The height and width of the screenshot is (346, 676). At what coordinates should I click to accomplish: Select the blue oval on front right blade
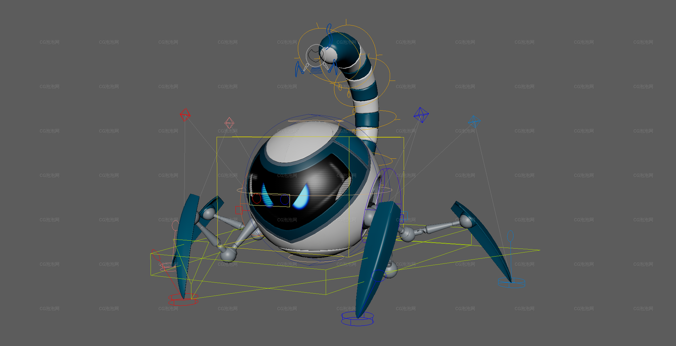pos(378,275)
